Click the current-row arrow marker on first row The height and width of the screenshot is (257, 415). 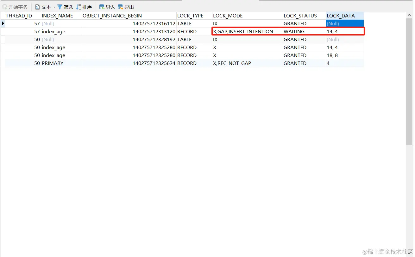[x=3, y=23]
